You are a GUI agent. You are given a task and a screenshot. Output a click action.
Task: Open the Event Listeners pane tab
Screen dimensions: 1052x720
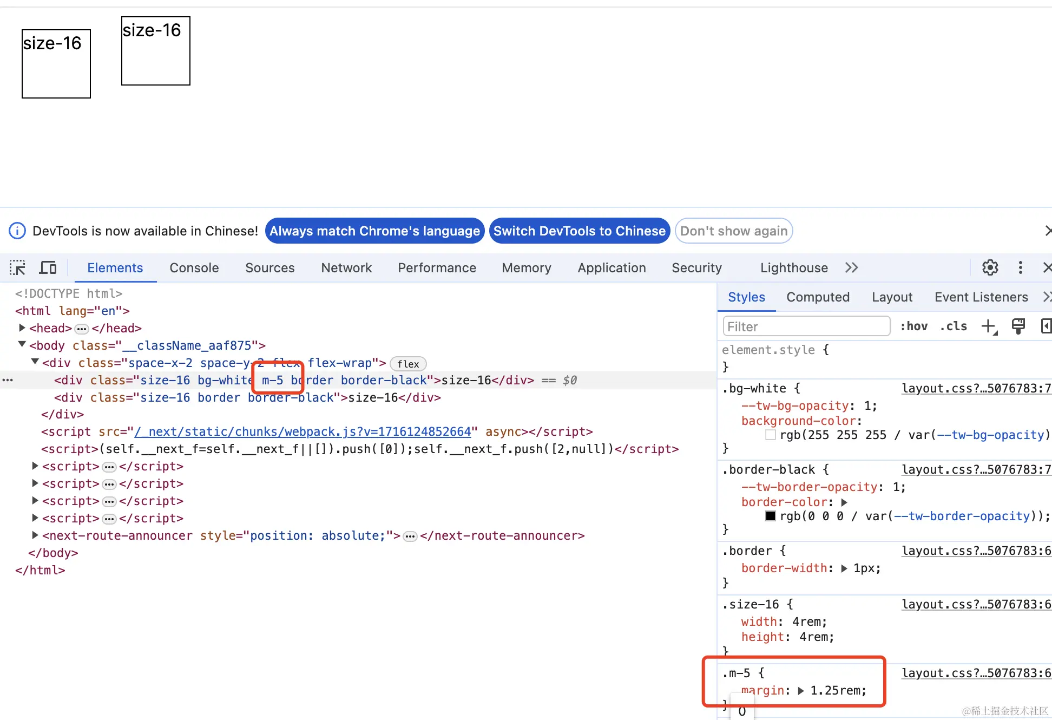[x=982, y=297]
